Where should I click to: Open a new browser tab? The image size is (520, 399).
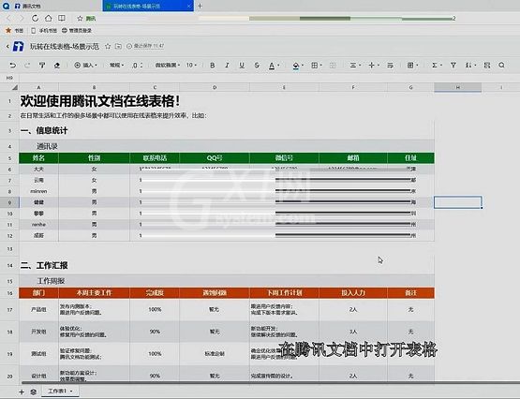pos(200,6)
